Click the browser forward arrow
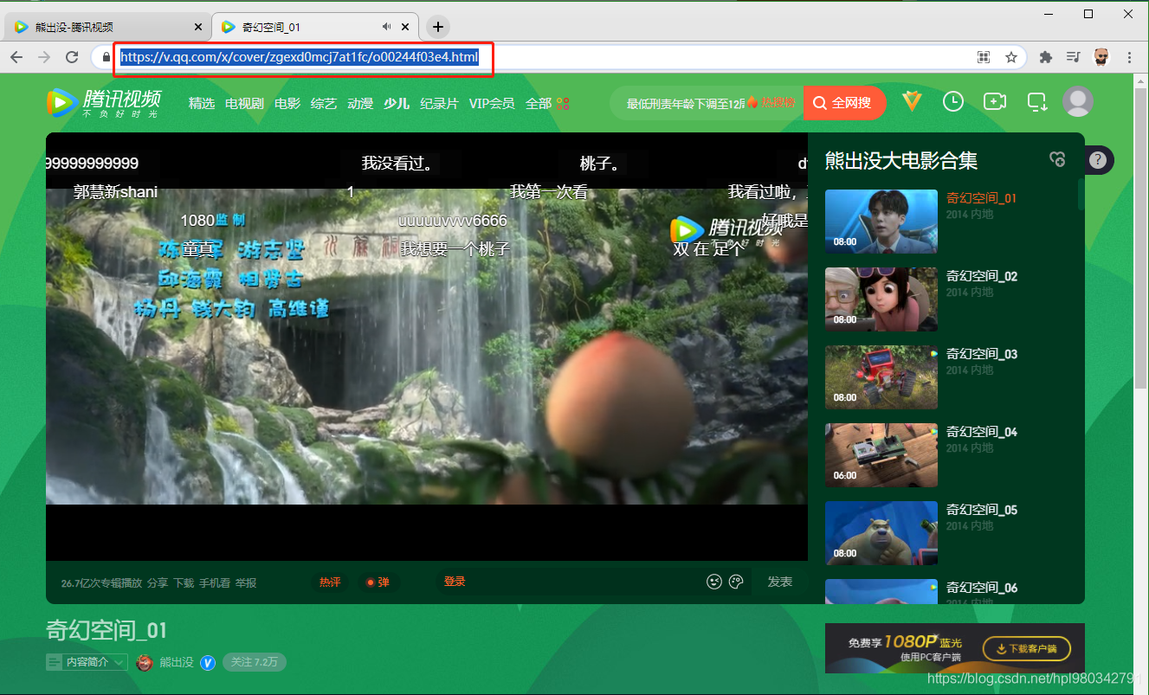Screen dimensions: 1149x695 (44, 57)
